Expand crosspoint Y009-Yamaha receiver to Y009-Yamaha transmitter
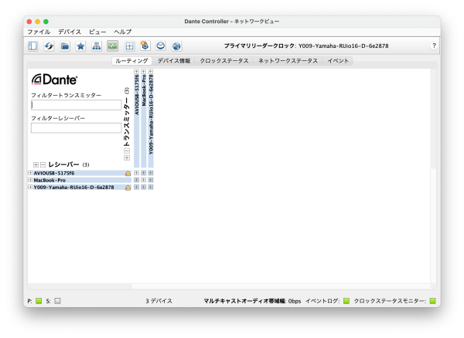The width and height of the screenshot is (464, 338). click(x=151, y=187)
